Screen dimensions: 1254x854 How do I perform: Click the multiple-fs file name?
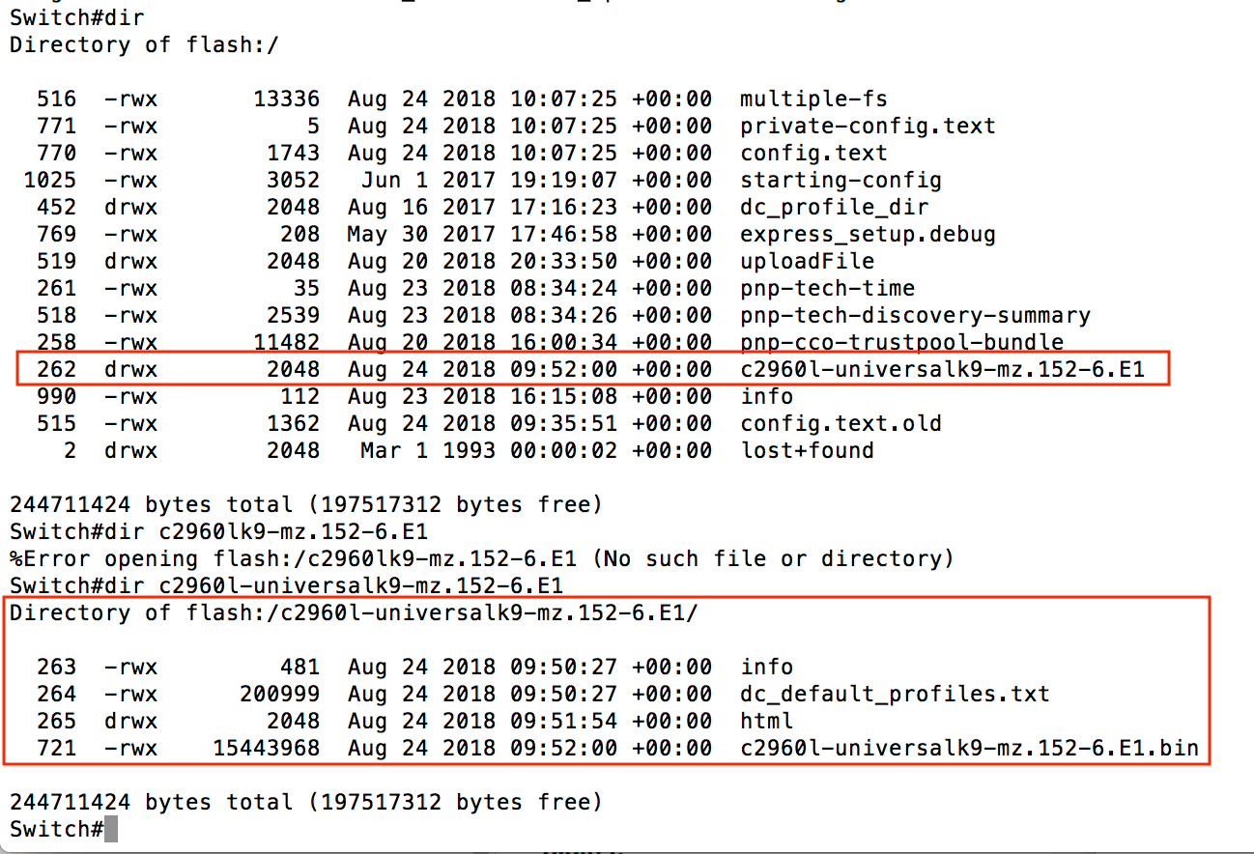point(813,99)
